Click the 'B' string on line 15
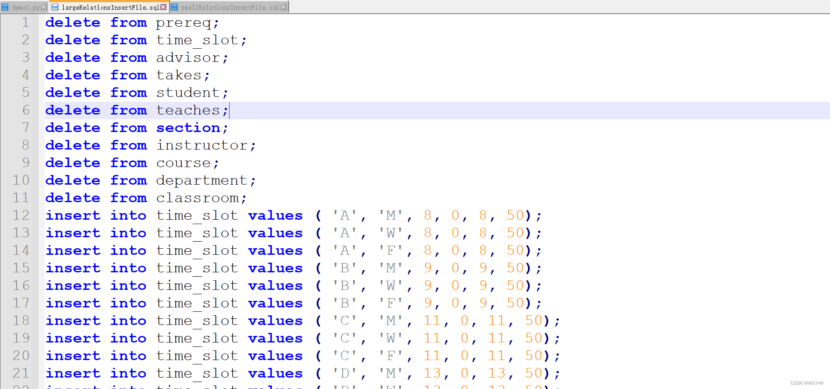Image resolution: width=830 pixels, height=389 pixels. tap(345, 268)
